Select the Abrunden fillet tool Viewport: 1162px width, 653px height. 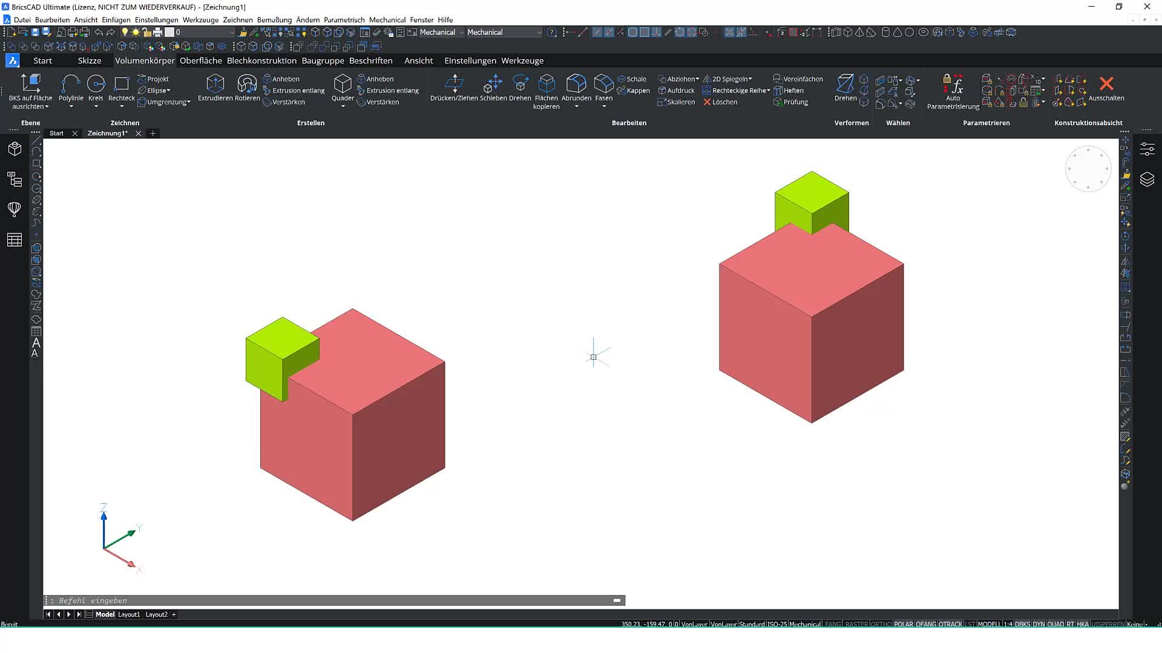click(x=576, y=87)
